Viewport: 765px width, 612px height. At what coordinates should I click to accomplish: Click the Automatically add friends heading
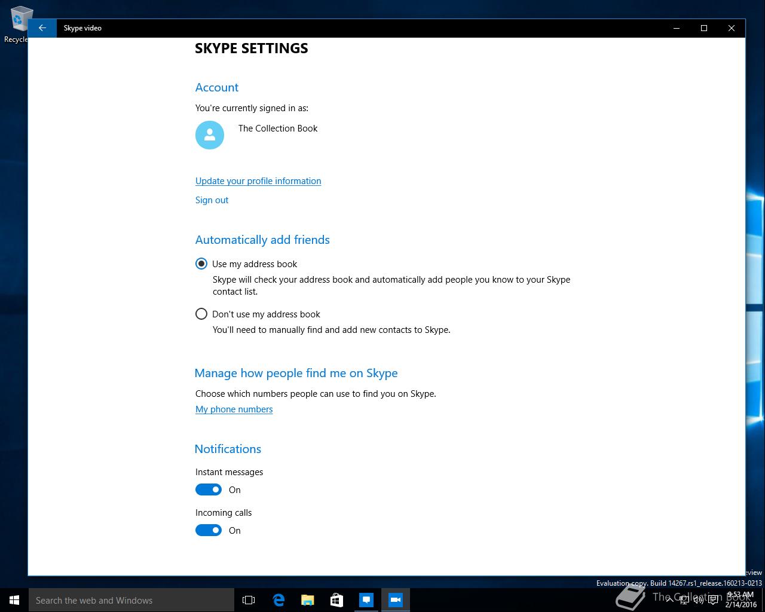[262, 240]
